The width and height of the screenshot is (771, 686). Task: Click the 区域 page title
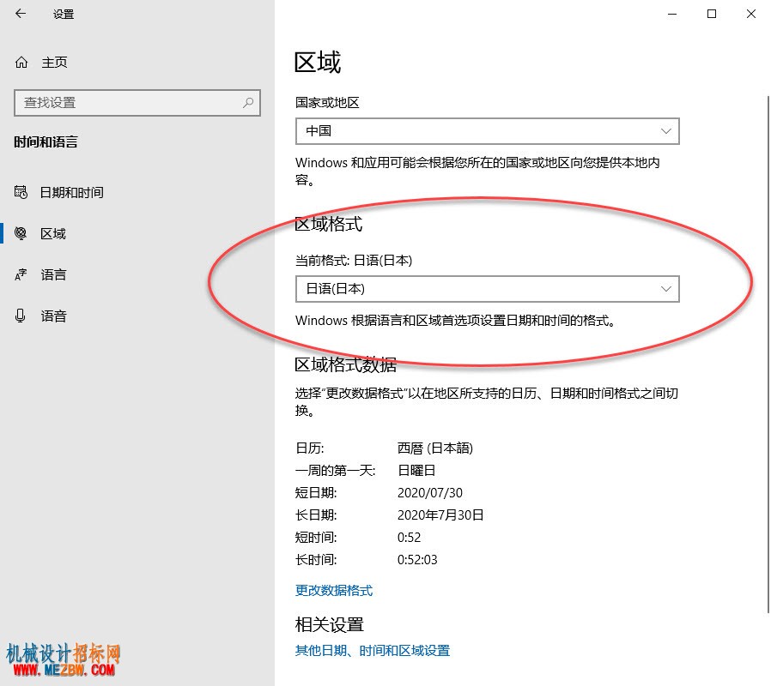[318, 63]
